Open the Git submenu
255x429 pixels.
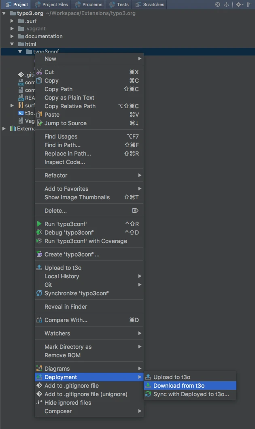[89, 285]
